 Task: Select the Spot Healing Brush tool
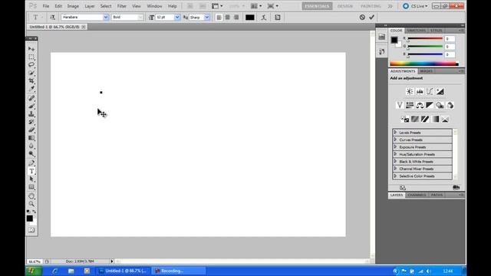click(31, 98)
